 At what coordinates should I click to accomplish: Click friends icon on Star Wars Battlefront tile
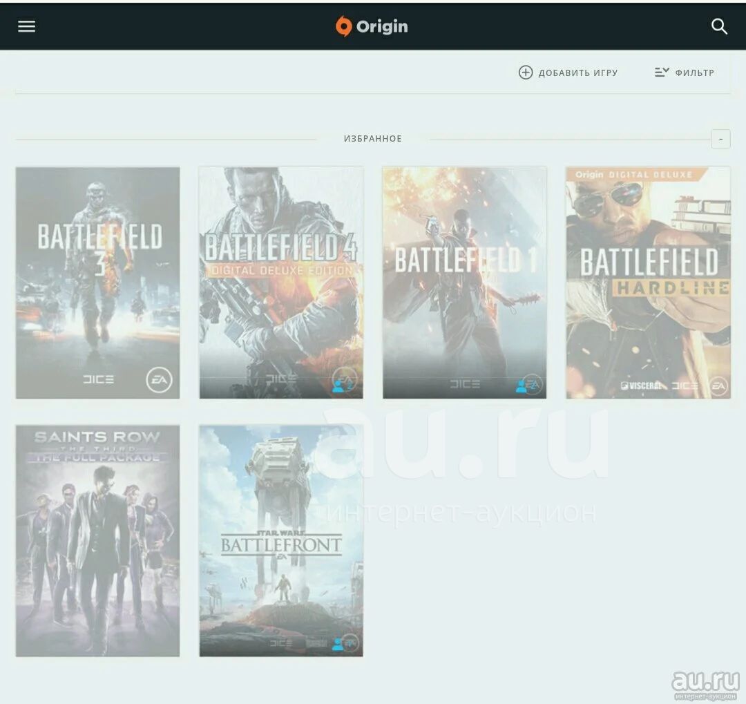coord(338,645)
